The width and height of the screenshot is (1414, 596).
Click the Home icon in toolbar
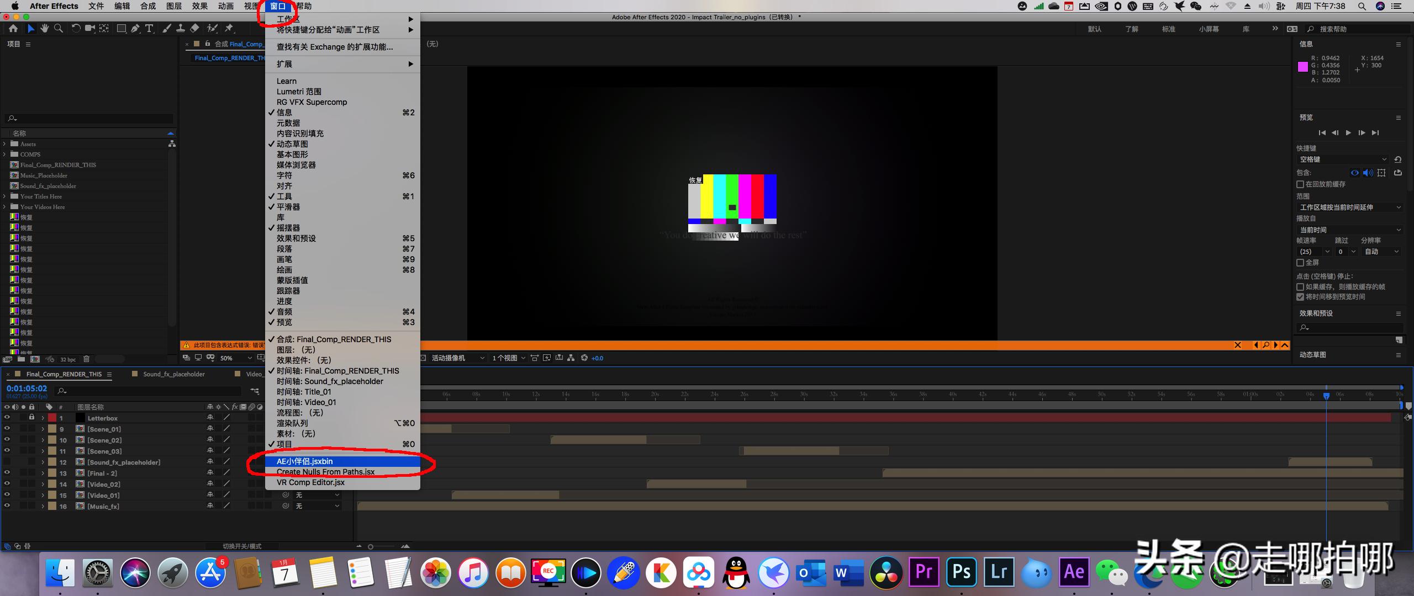(13, 28)
